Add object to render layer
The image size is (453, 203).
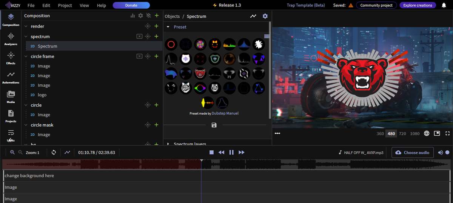click(x=156, y=26)
